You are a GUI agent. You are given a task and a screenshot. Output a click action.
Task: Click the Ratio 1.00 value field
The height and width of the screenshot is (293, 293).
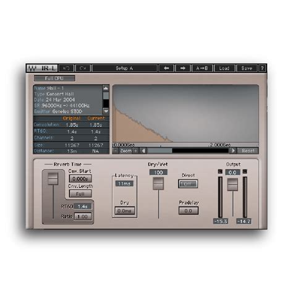(x=83, y=216)
